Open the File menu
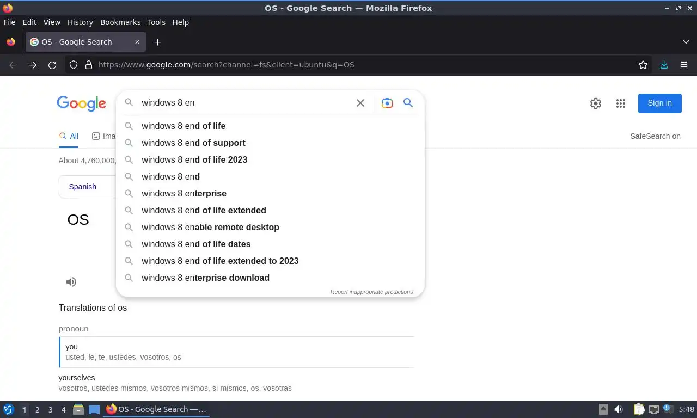The height and width of the screenshot is (418, 697). (9, 22)
